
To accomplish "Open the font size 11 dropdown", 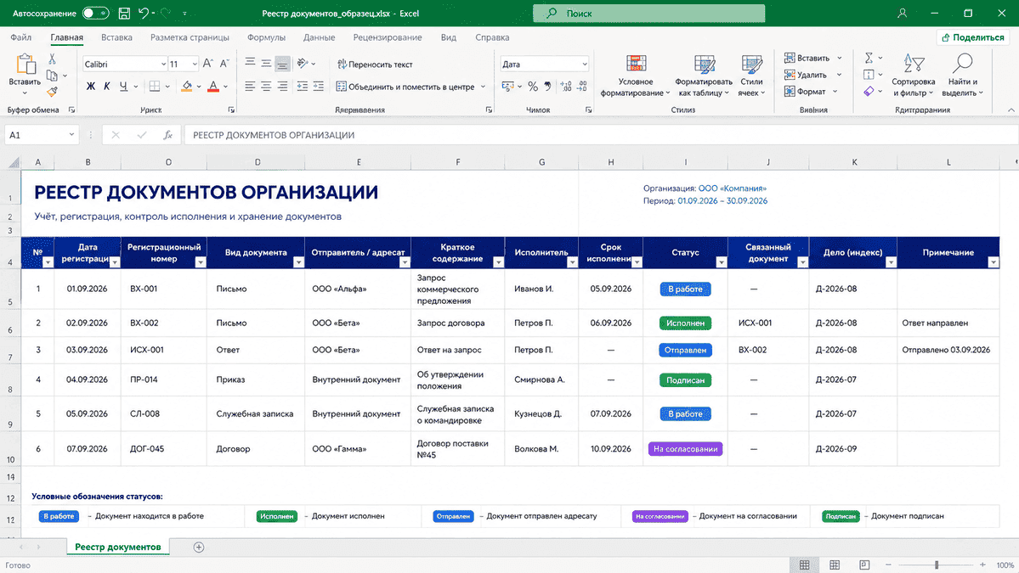I will click(195, 65).
